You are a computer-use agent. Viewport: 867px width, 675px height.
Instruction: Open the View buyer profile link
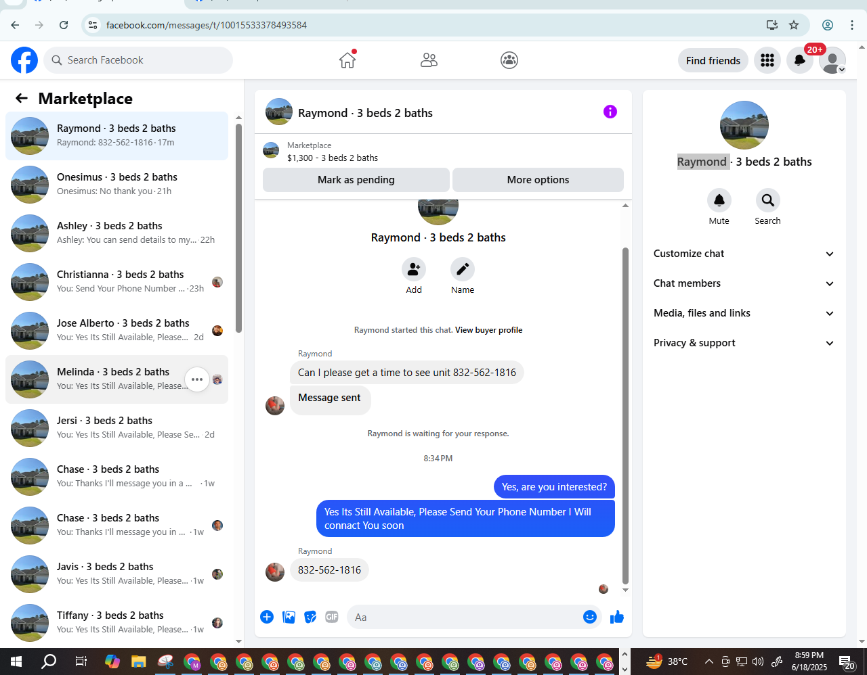489,330
